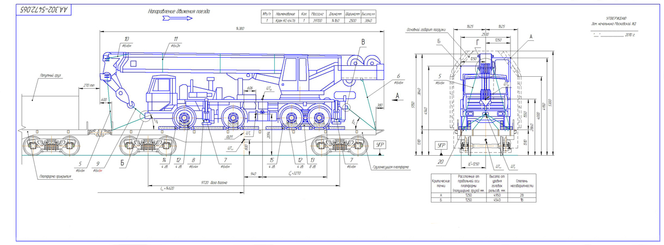Select the mass value 39700 in the table
This screenshot has width=664, height=245.
click(x=317, y=20)
